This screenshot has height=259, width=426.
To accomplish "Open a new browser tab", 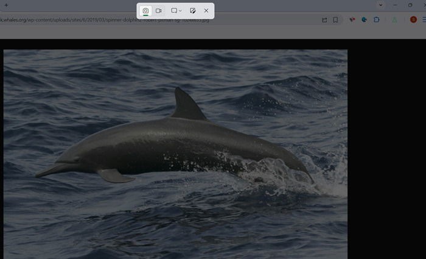I will coord(6,5).
